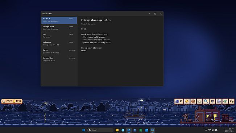236x133 pixels.
Task: Click the Mail app icon in taskbar
Action: (129, 130)
